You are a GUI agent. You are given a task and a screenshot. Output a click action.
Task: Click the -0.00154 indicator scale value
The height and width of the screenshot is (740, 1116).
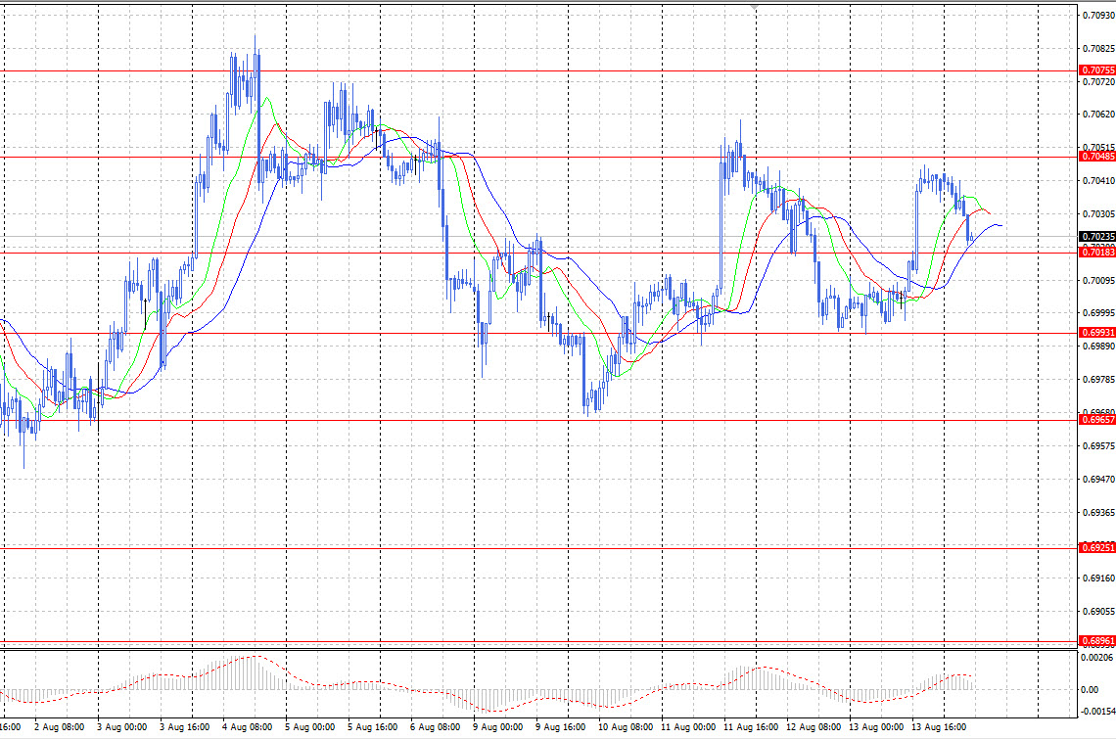(1096, 712)
